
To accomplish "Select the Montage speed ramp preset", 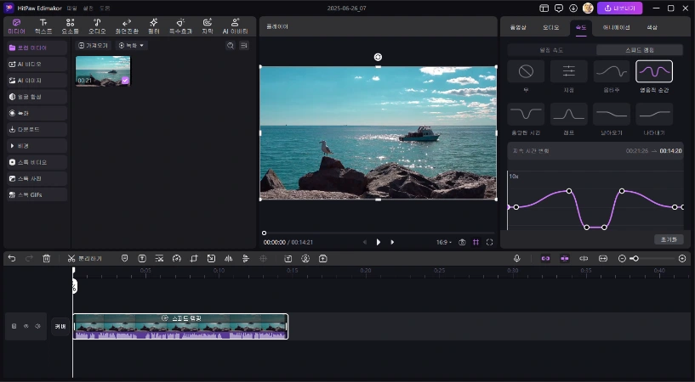I will click(x=612, y=71).
